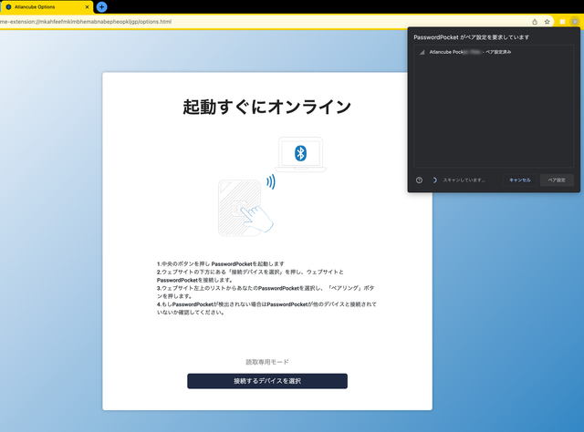Click instruction step 1 about 中央のボタン
This screenshot has height=432, width=584.
[x=221, y=263]
